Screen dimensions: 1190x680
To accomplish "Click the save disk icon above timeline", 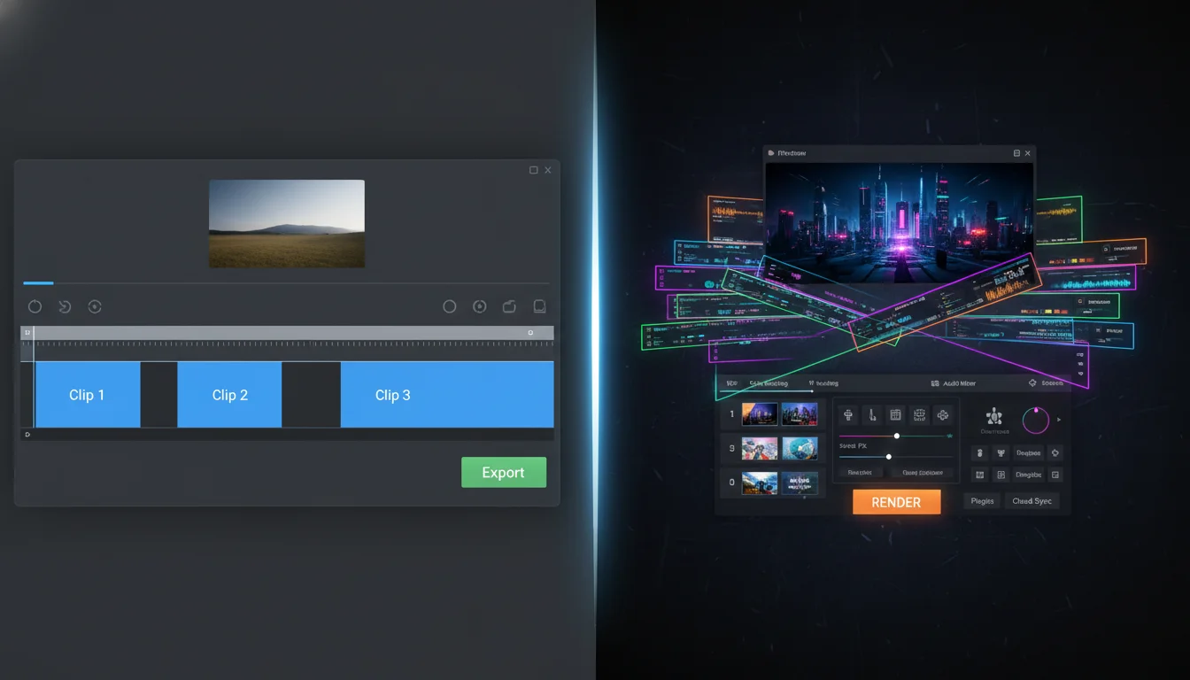I will pos(539,306).
